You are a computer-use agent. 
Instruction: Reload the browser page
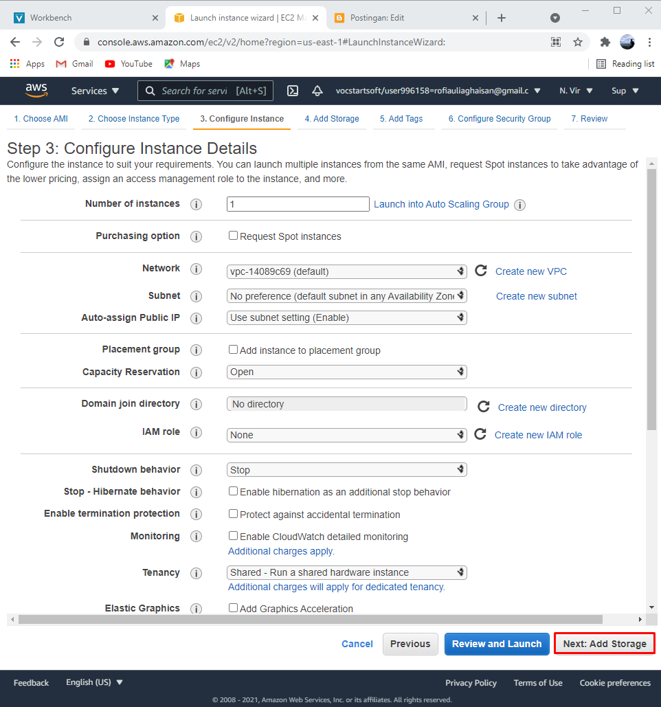pos(59,42)
